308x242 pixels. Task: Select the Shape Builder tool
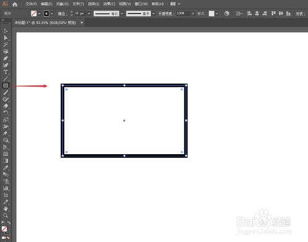click(6, 140)
